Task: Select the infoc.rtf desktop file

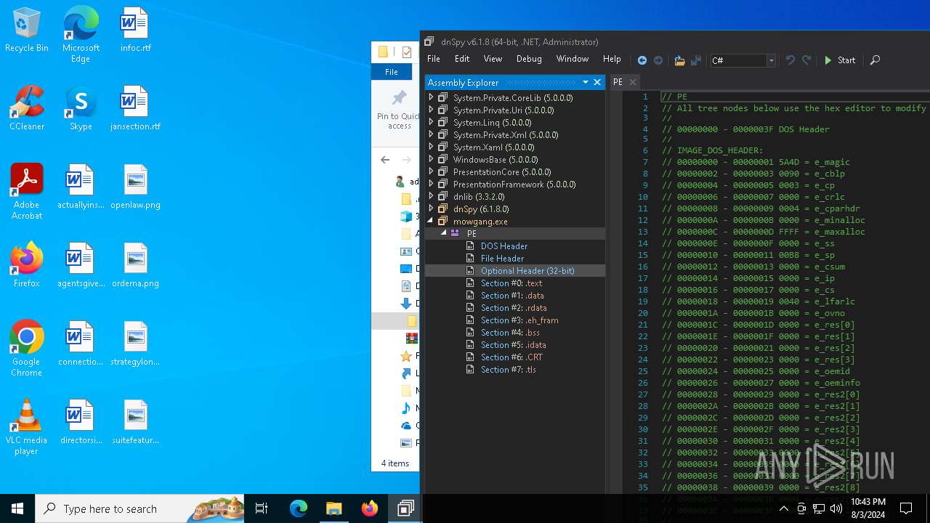Action: tap(135, 30)
